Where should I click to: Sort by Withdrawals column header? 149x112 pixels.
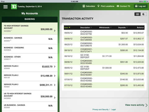(105, 28)
